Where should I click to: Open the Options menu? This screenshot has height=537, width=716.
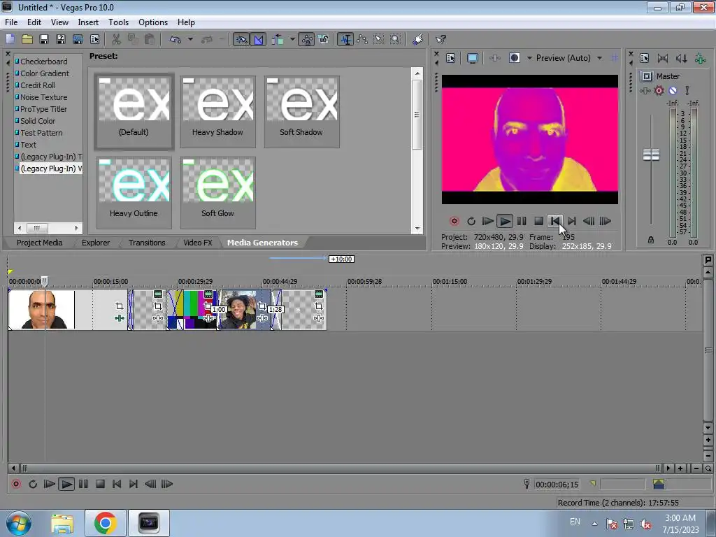point(153,22)
